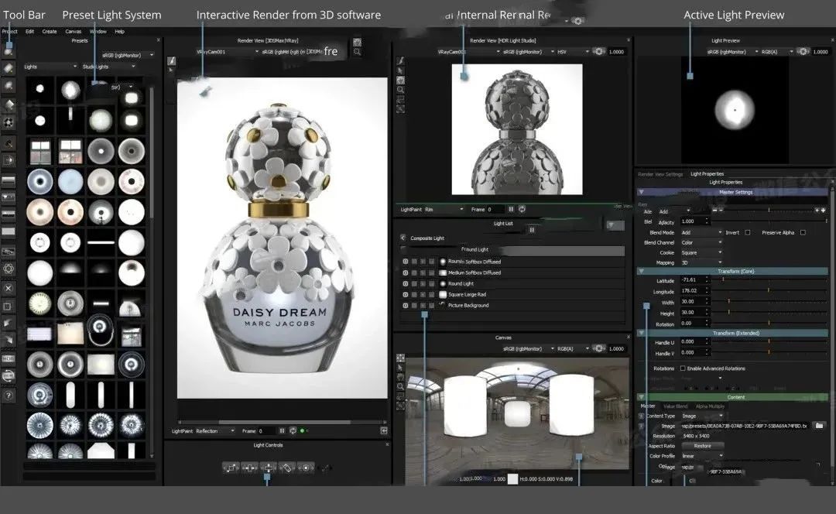Open the Blend Mode dropdown
This screenshot has height=514, width=836.
(x=701, y=232)
